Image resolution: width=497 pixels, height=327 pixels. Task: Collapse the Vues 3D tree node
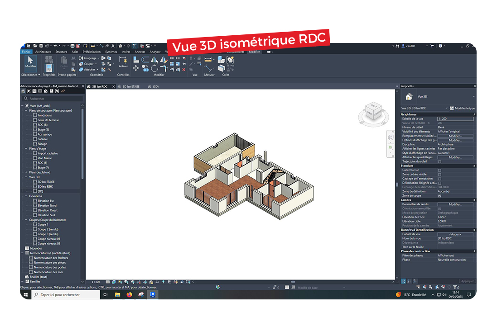point(26,177)
